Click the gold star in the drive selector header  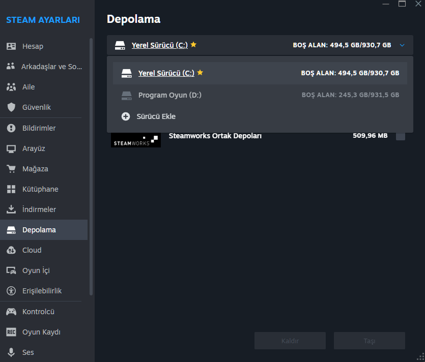coord(193,44)
